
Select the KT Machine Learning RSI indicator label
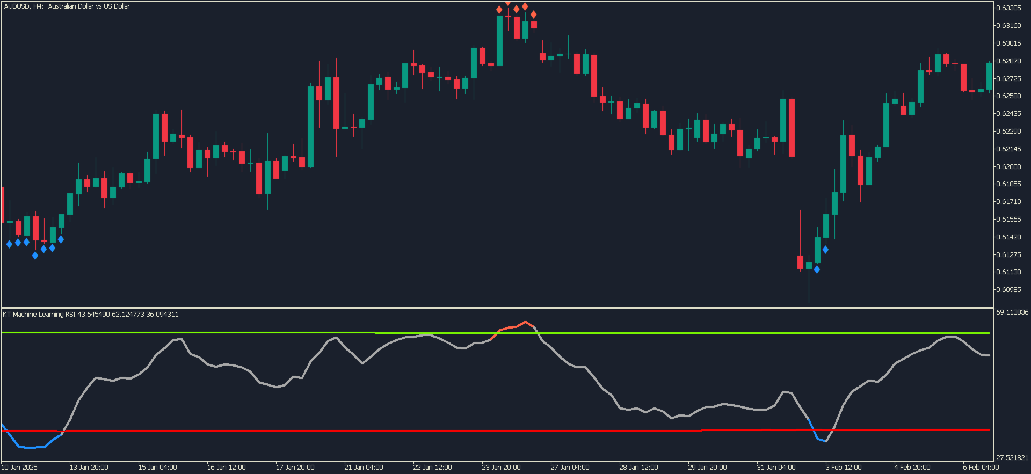point(91,315)
